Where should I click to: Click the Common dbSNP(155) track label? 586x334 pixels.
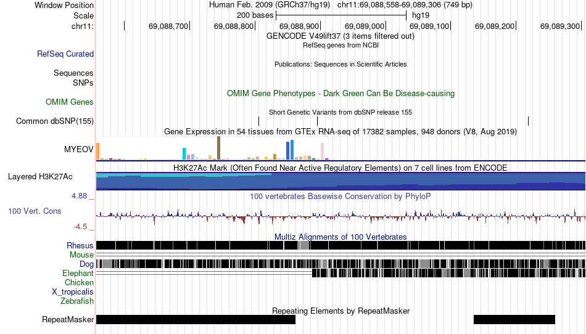(x=55, y=121)
